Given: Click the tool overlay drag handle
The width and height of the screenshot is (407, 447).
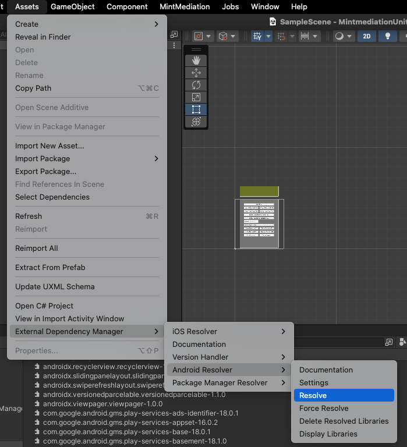Looking at the screenshot, I should pos(196,49).
